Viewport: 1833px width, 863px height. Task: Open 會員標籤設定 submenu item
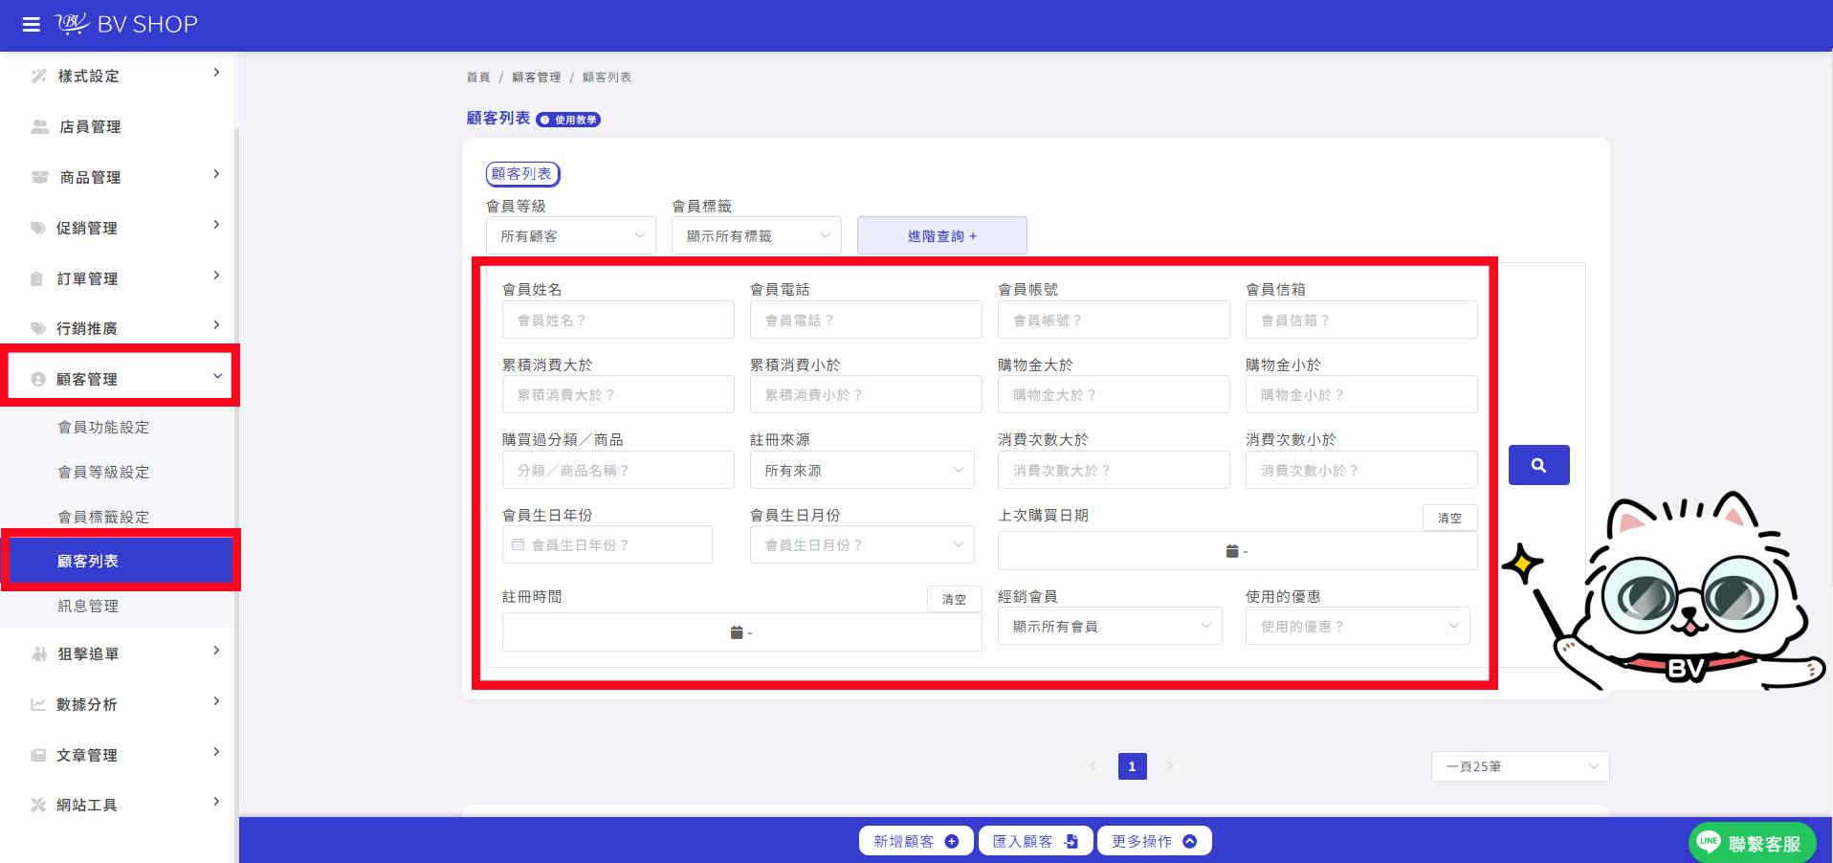(x=104, y=517)
